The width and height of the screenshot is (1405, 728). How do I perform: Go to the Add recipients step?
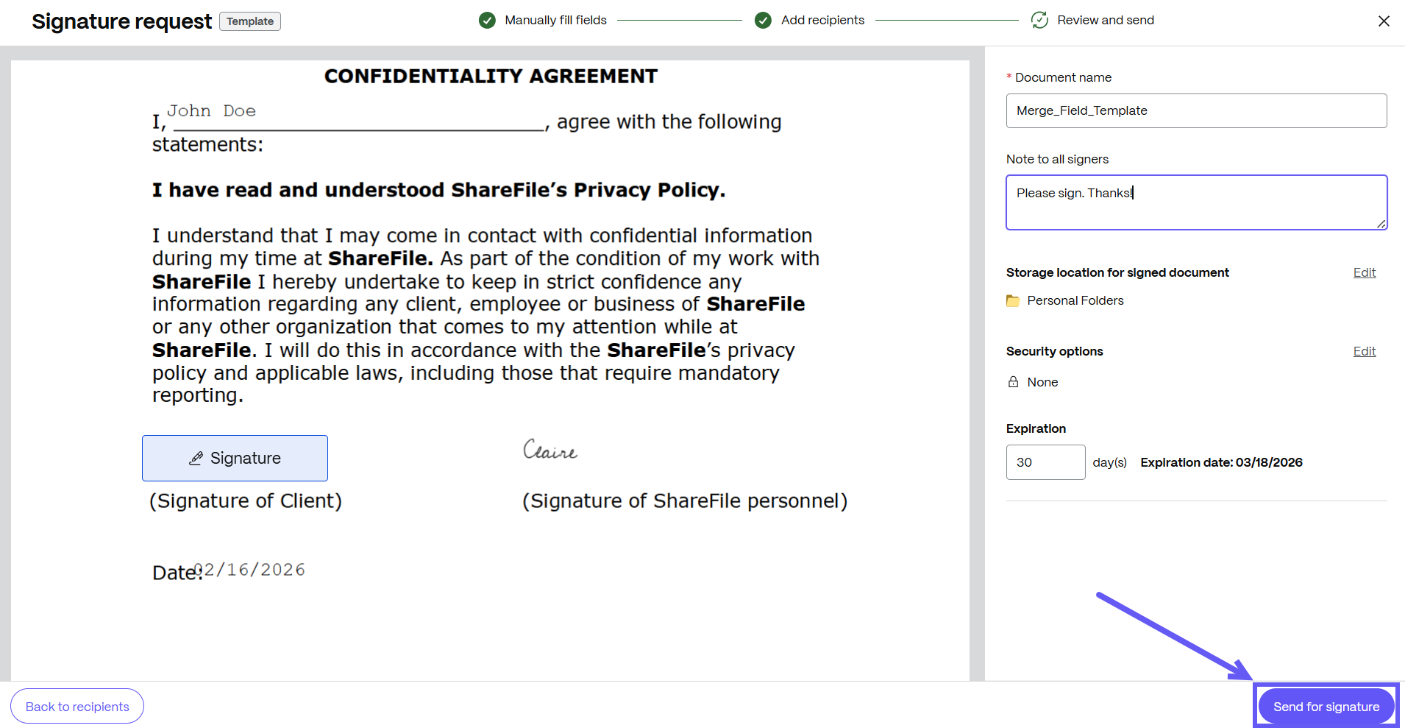coord(822,21)
